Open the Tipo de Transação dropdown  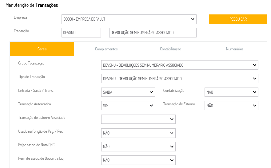180,79
